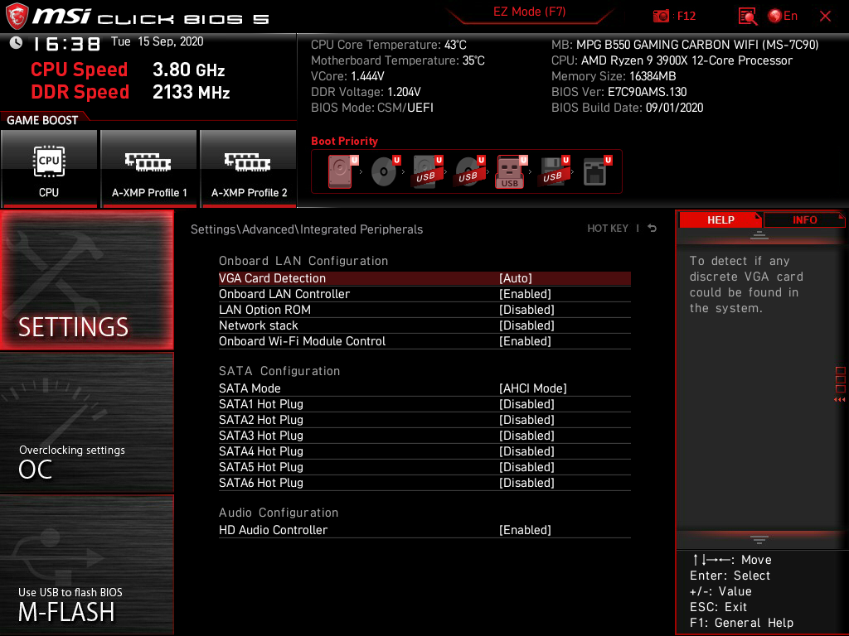Click the 16:38 clock time

[x=66, y=43]
